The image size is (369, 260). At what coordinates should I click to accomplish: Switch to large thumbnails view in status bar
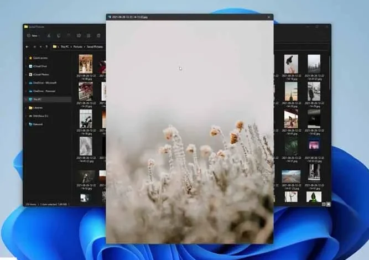pos(329,204)
